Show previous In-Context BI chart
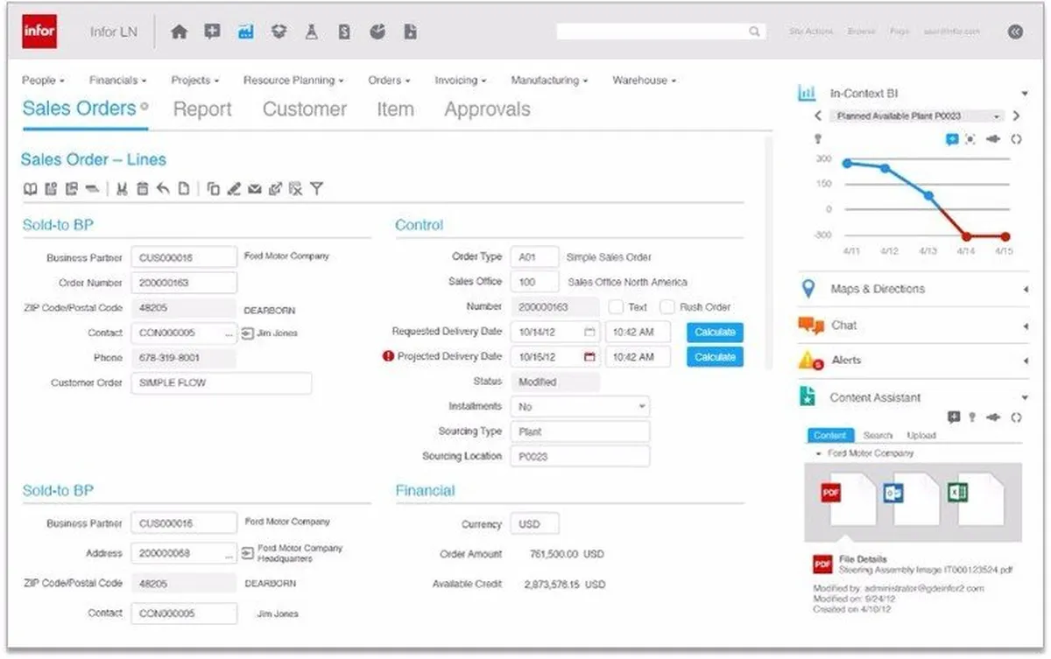 pos(817,116)
